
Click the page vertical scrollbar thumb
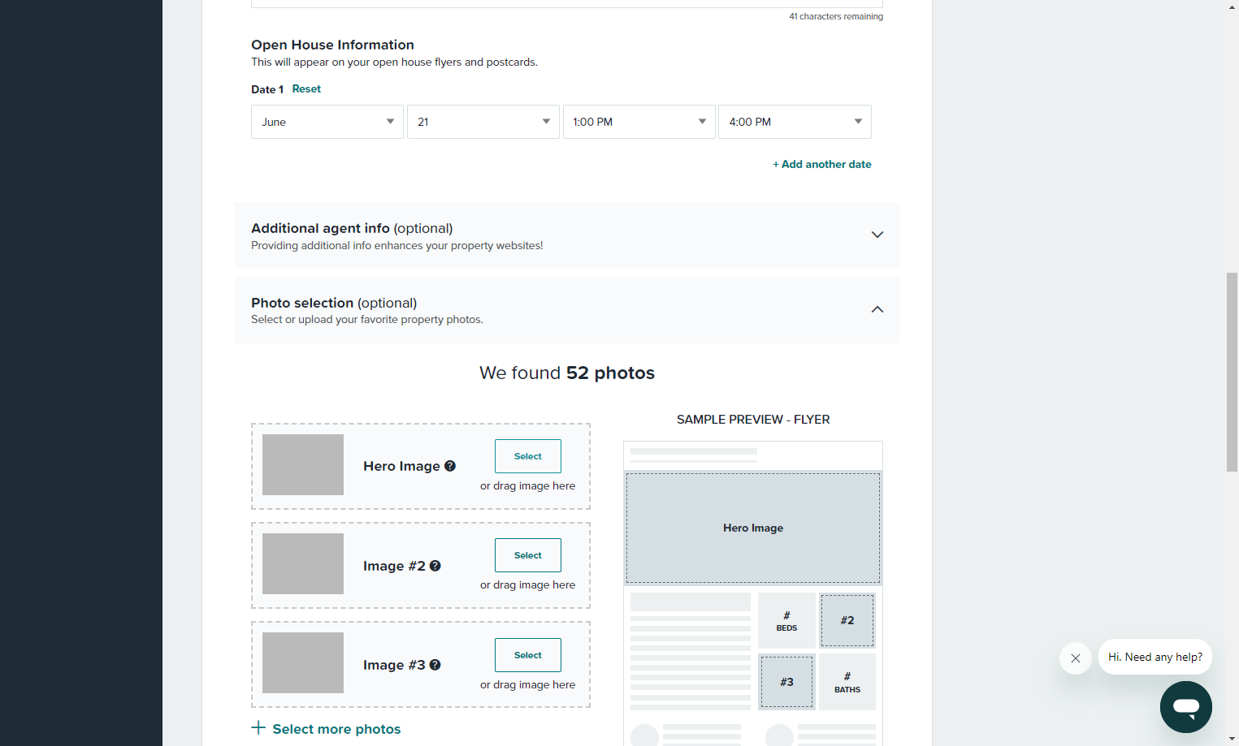coord(1233,372)
